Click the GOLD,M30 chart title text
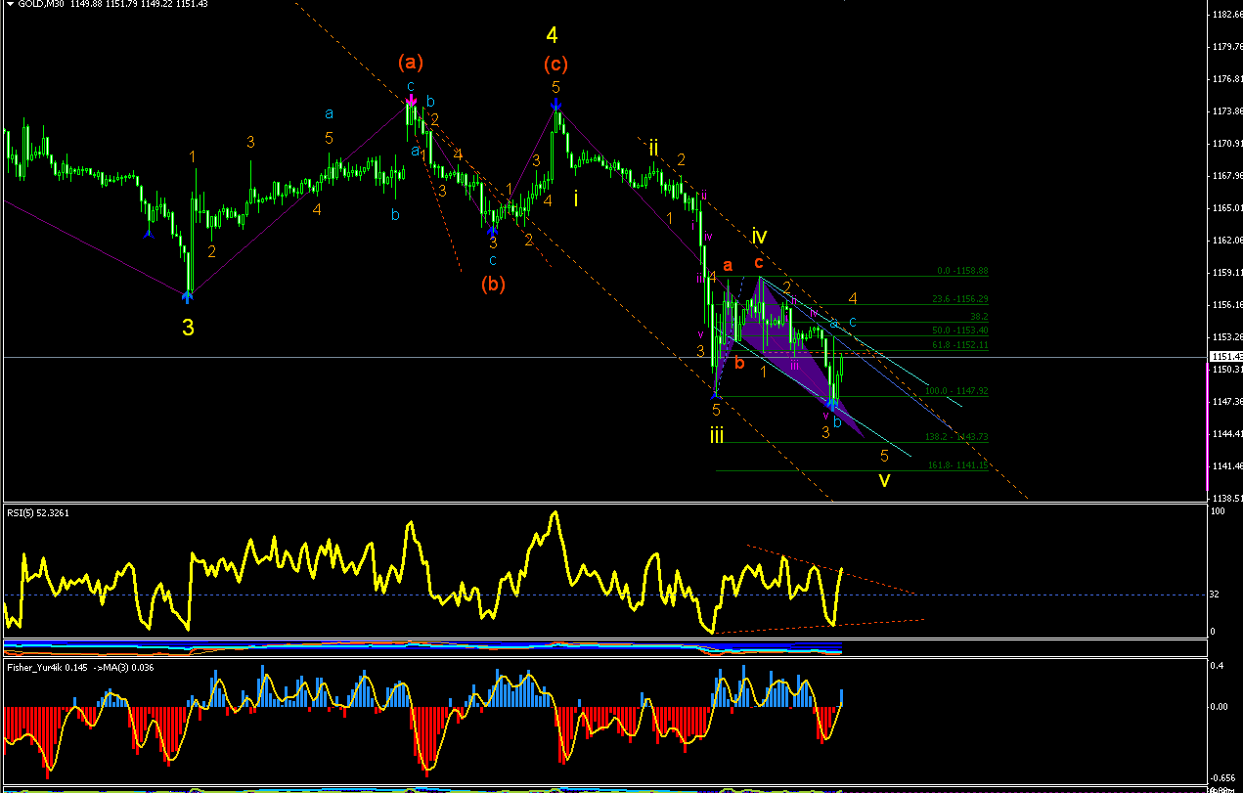1243x793 pixels. tap(34, 5)
